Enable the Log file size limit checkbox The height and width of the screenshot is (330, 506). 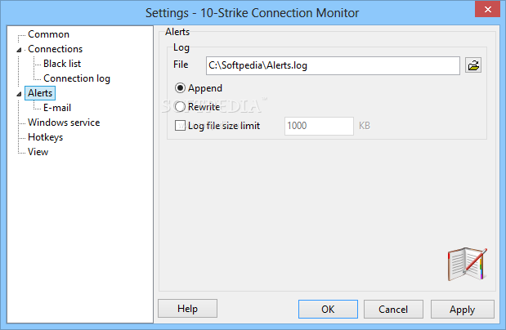[x=180, y=126]
